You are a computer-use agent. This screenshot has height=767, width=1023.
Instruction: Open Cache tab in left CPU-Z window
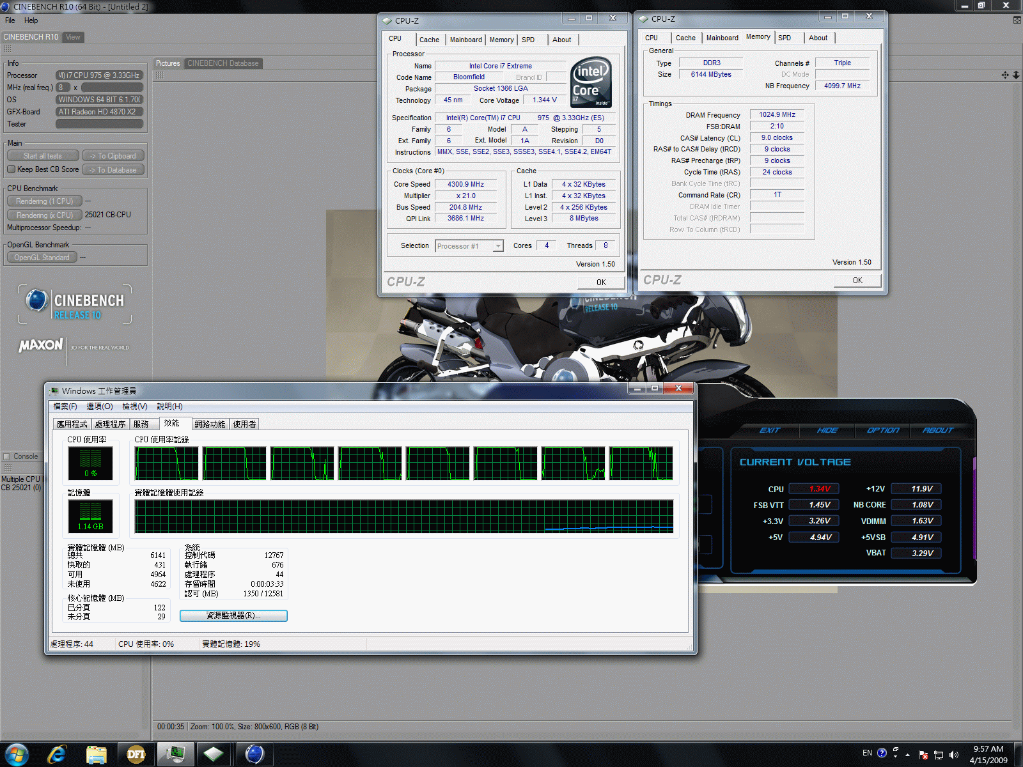[429, 40]
